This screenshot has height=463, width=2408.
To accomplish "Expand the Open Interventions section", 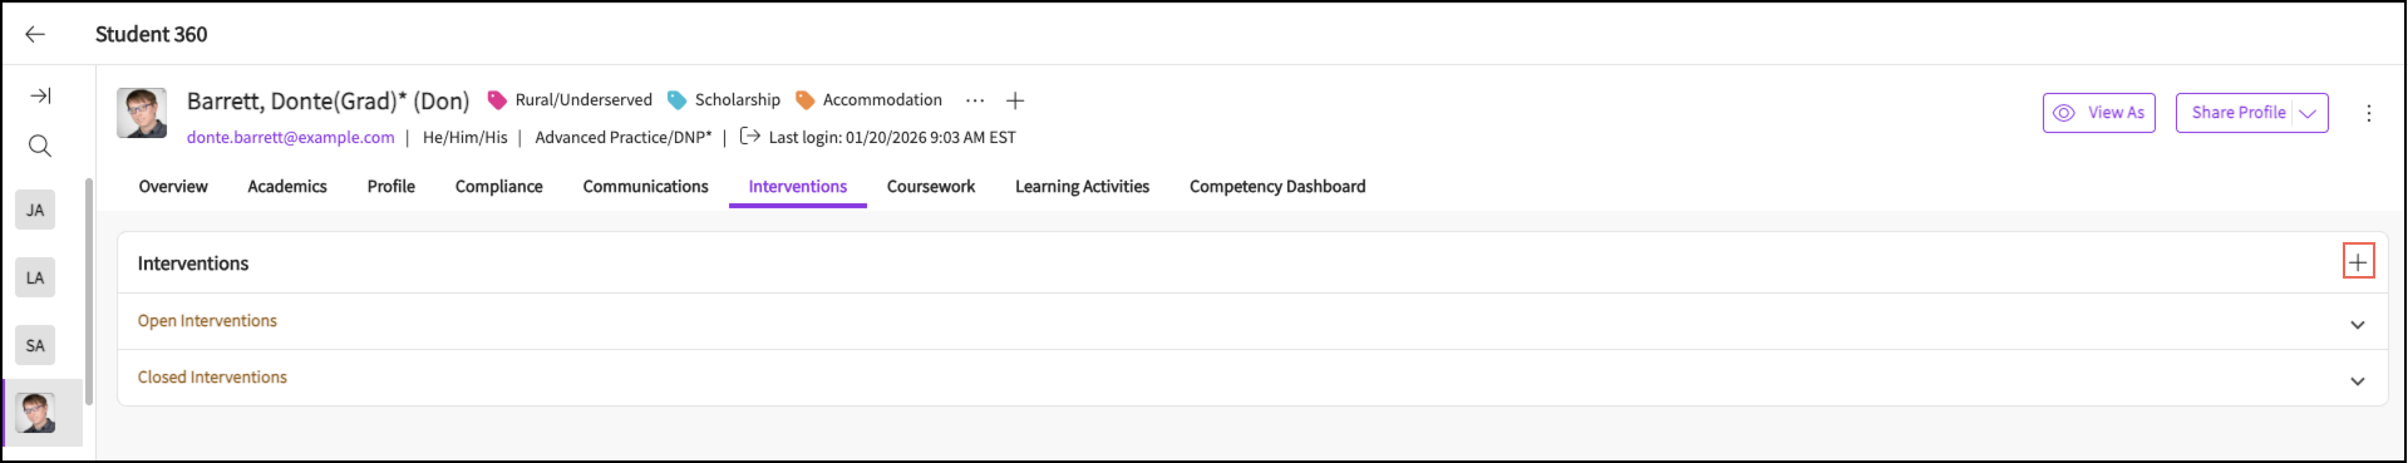I will 2357,324.
